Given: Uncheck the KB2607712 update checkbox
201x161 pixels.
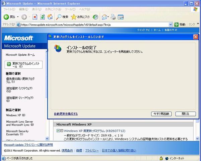Looking at the screenshot, I should [58, 131].
